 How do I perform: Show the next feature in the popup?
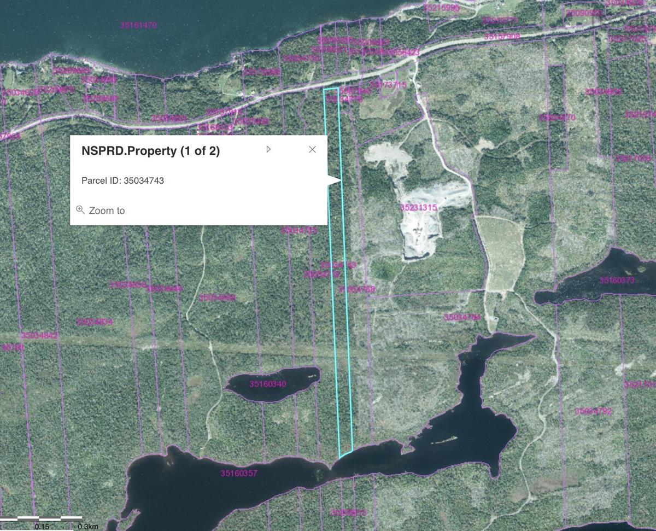point(268,149)
